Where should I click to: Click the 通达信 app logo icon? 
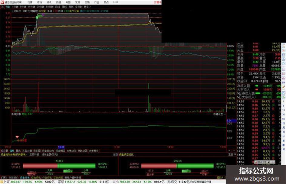(2, 2)
